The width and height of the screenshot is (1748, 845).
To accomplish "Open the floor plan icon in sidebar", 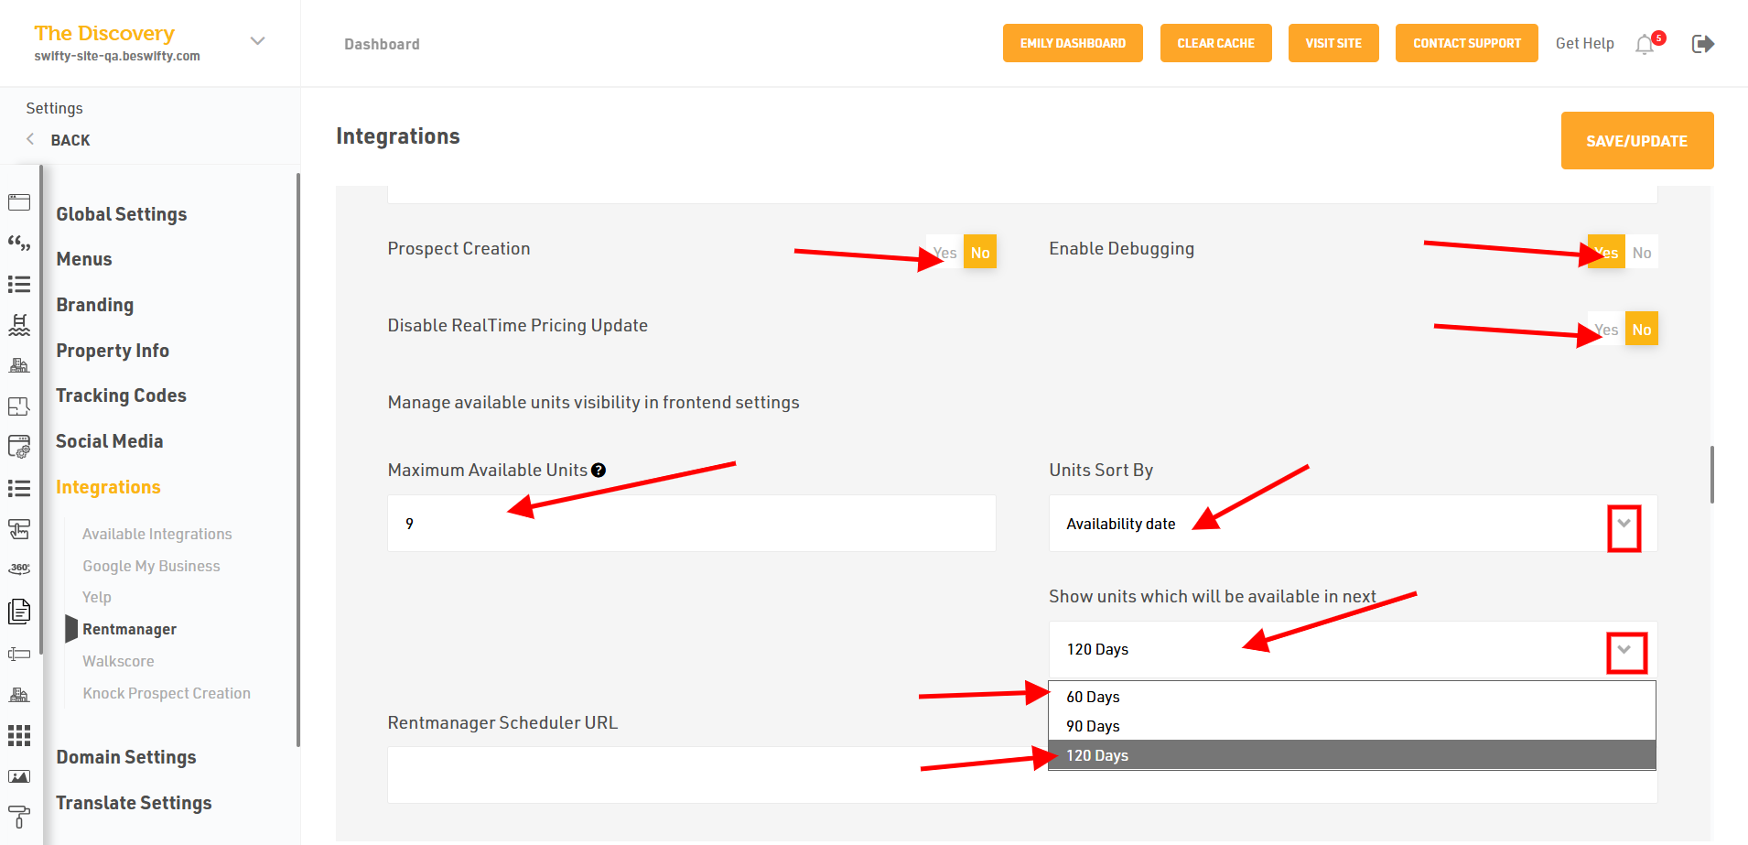I will click(x=19, y=406).
